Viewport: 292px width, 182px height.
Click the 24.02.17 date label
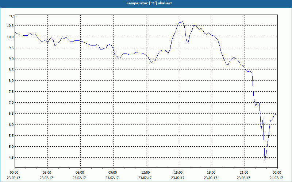pyautogui.click(x=276, y=178)
